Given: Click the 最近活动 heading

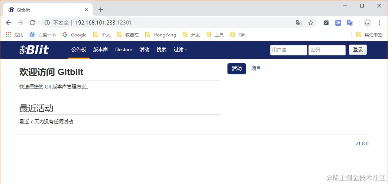Looking at the screenshot, I should pyautogui.click(x=36, y=108).
